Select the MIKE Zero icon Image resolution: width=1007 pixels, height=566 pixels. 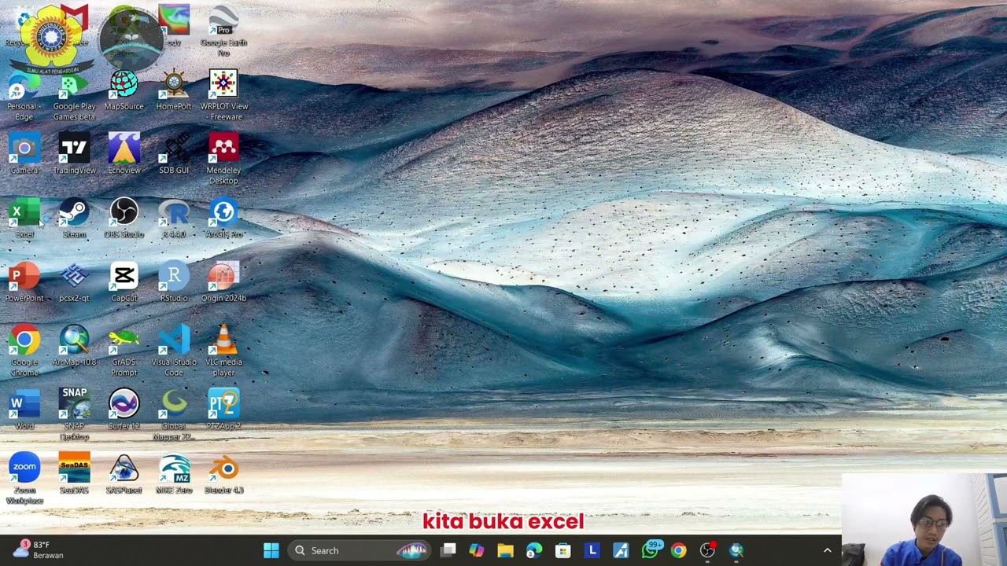pyautogui.click(x=174, y=474)
